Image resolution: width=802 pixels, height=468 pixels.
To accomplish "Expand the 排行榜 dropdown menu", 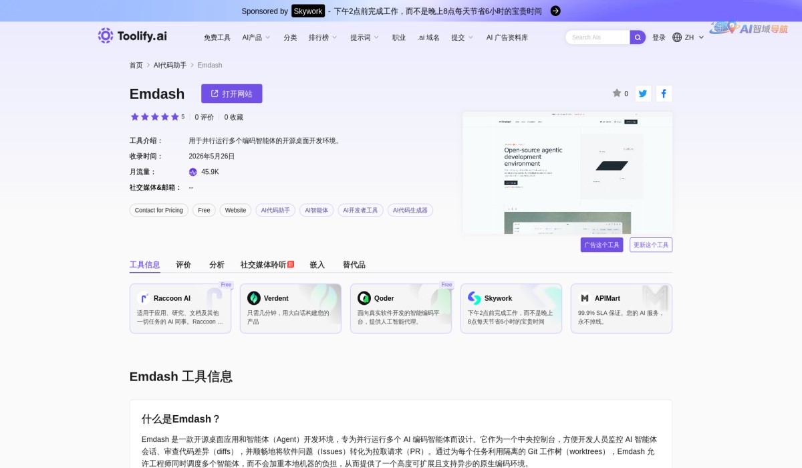I will (323, 37).
